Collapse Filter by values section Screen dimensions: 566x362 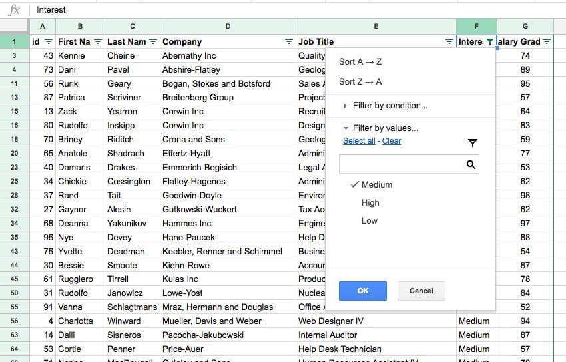(x=381, y=128)
